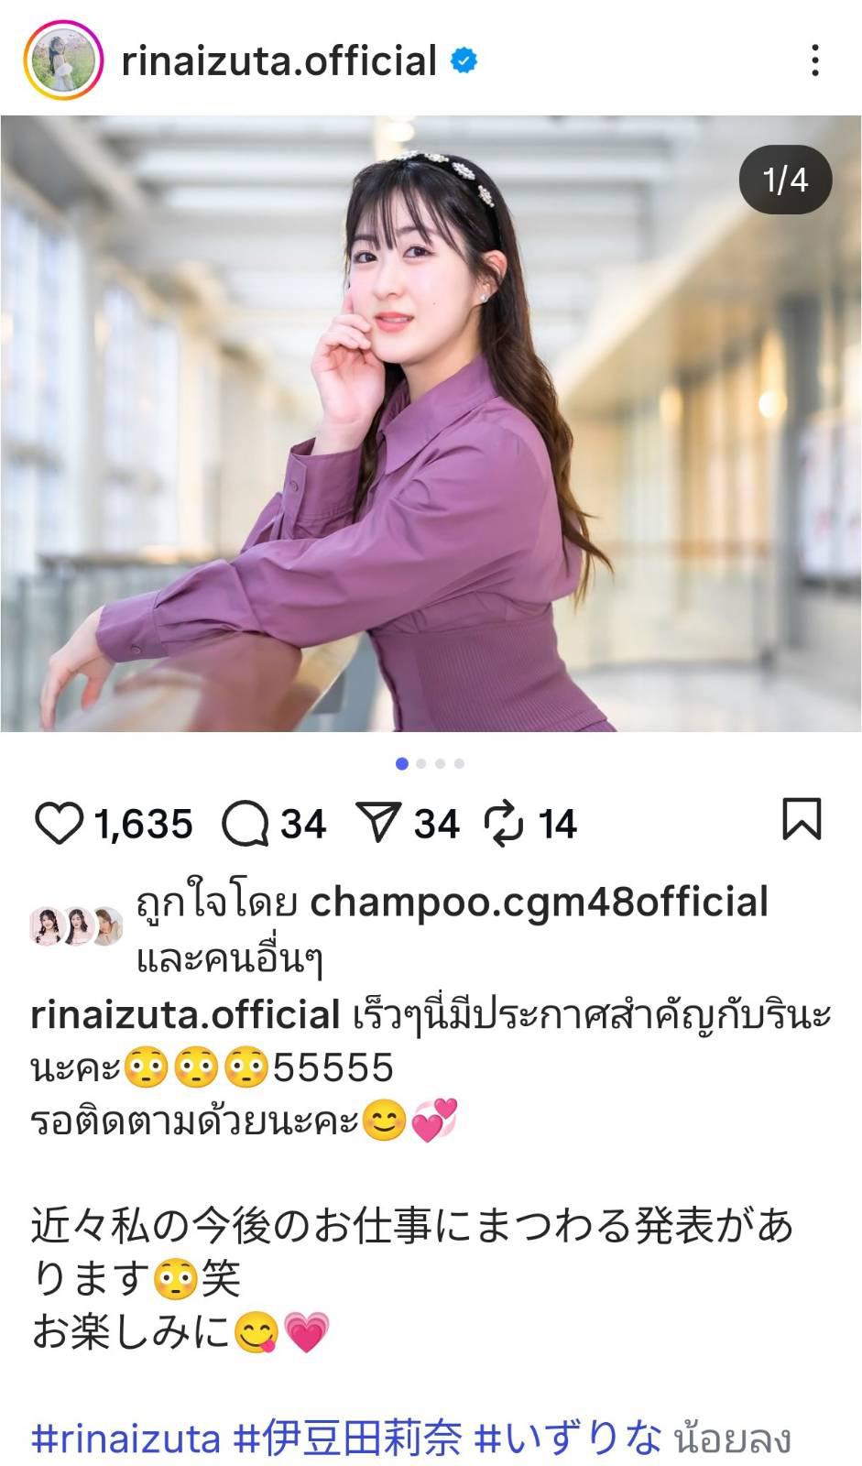Tap the 1/4 image counter badge
The image size is (862, 1466).
(x=786, y=180)
